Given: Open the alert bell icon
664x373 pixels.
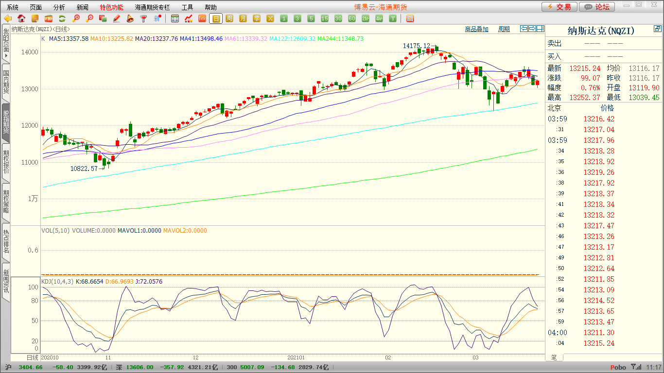Looking at the screenshot, I should tap(130, 18).
